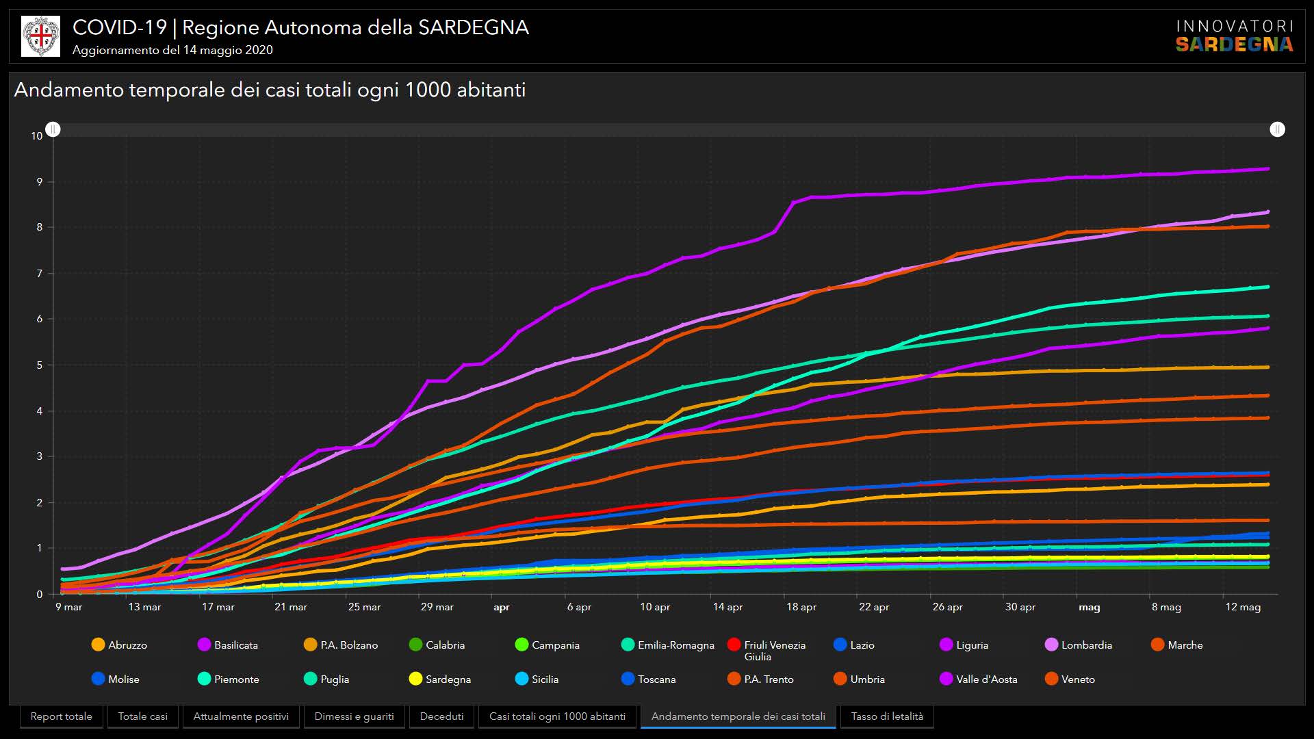Grab the left time-range slider handle
Image resolution: width=1314 pixels, height=739 pixels.
tap(53, 129)
